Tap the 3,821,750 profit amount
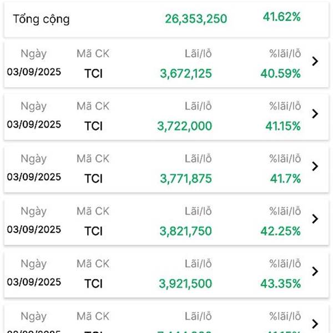 tap(186, 231)
